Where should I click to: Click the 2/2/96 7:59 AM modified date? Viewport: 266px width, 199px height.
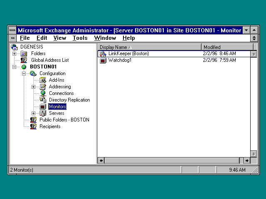(x=219, y=60)
